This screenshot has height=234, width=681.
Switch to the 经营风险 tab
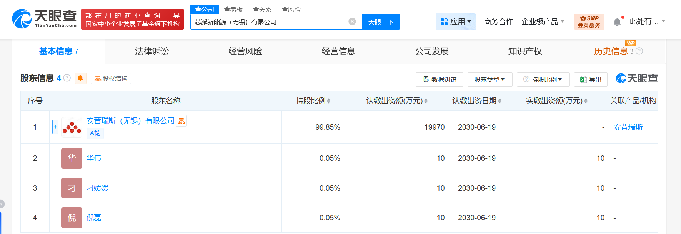(x=245, y=51)
